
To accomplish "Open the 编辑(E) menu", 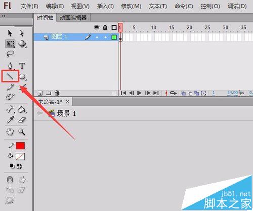I will click(55, 7).
